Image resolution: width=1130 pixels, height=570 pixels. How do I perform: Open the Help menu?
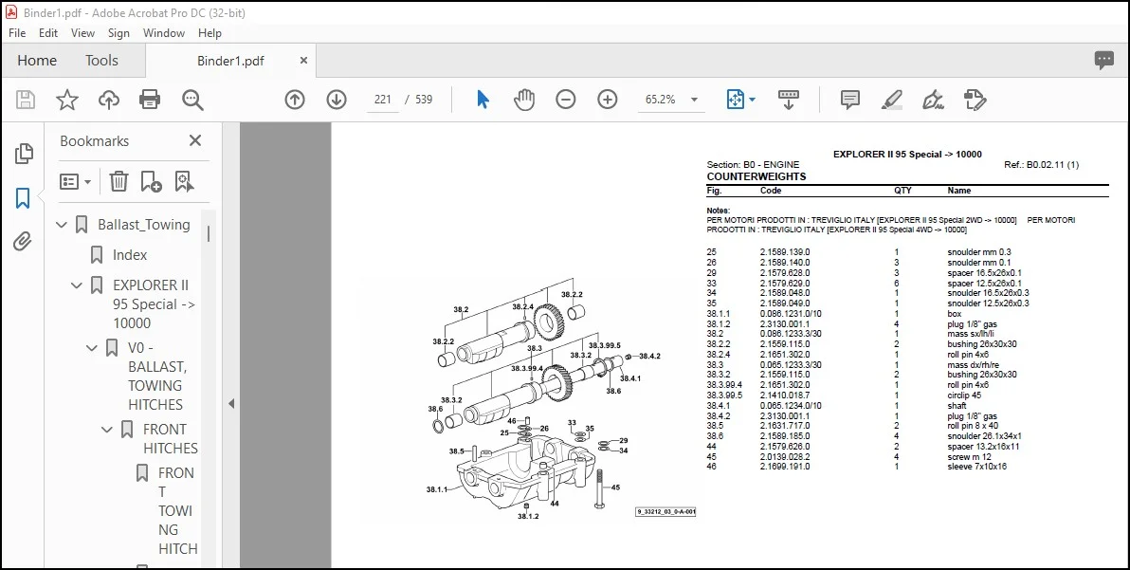click(210, 33)
